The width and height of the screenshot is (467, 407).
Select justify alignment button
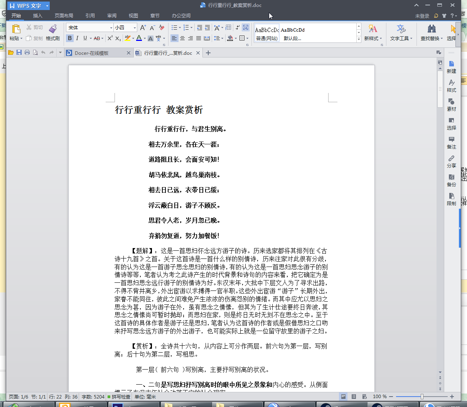[x=199, y=38]
